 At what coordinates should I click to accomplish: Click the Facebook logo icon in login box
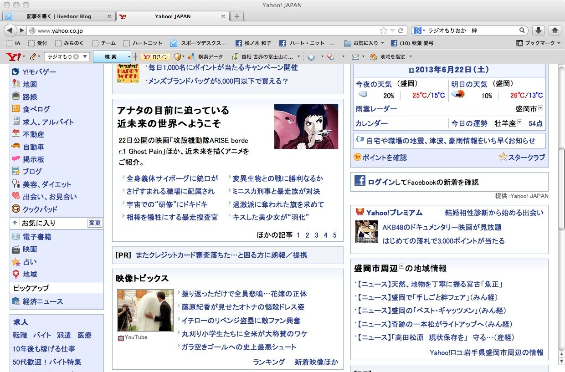coord(360,180)
